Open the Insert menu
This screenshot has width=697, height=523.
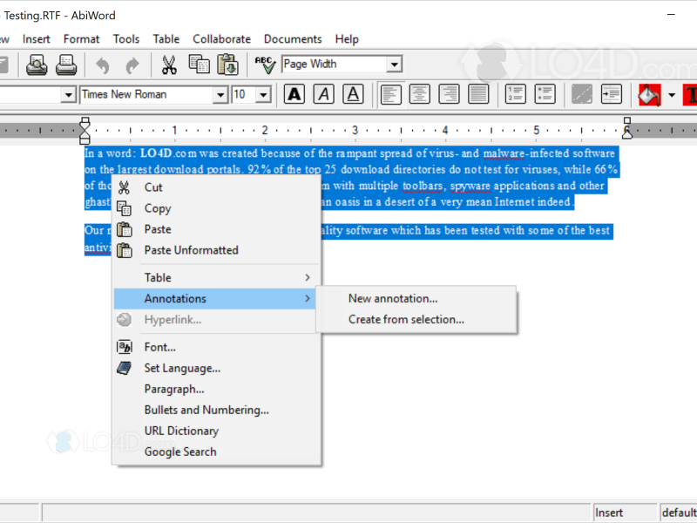click(x=37, y=39)
